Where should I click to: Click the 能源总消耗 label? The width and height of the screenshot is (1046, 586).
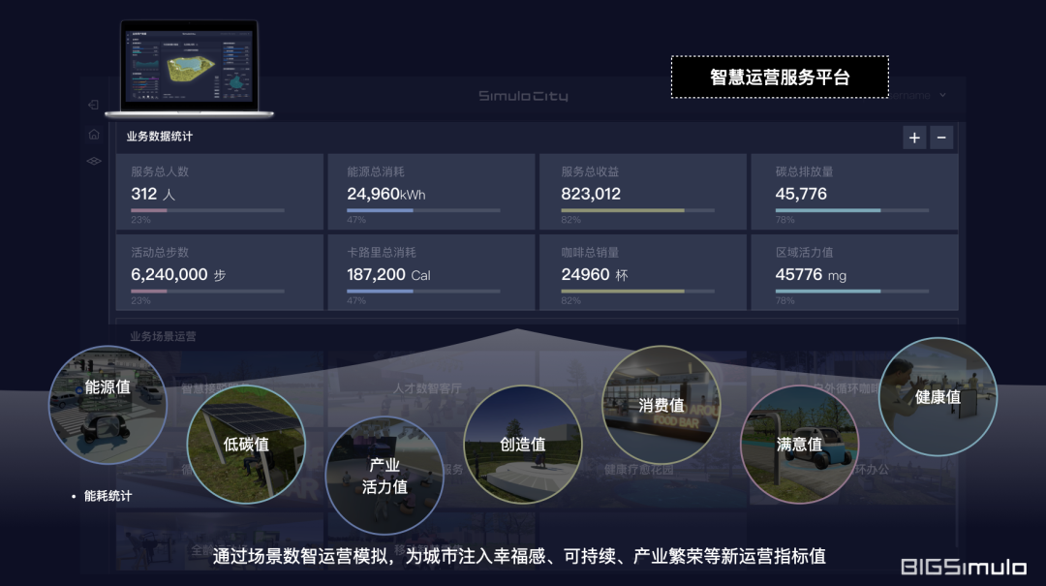376,171
